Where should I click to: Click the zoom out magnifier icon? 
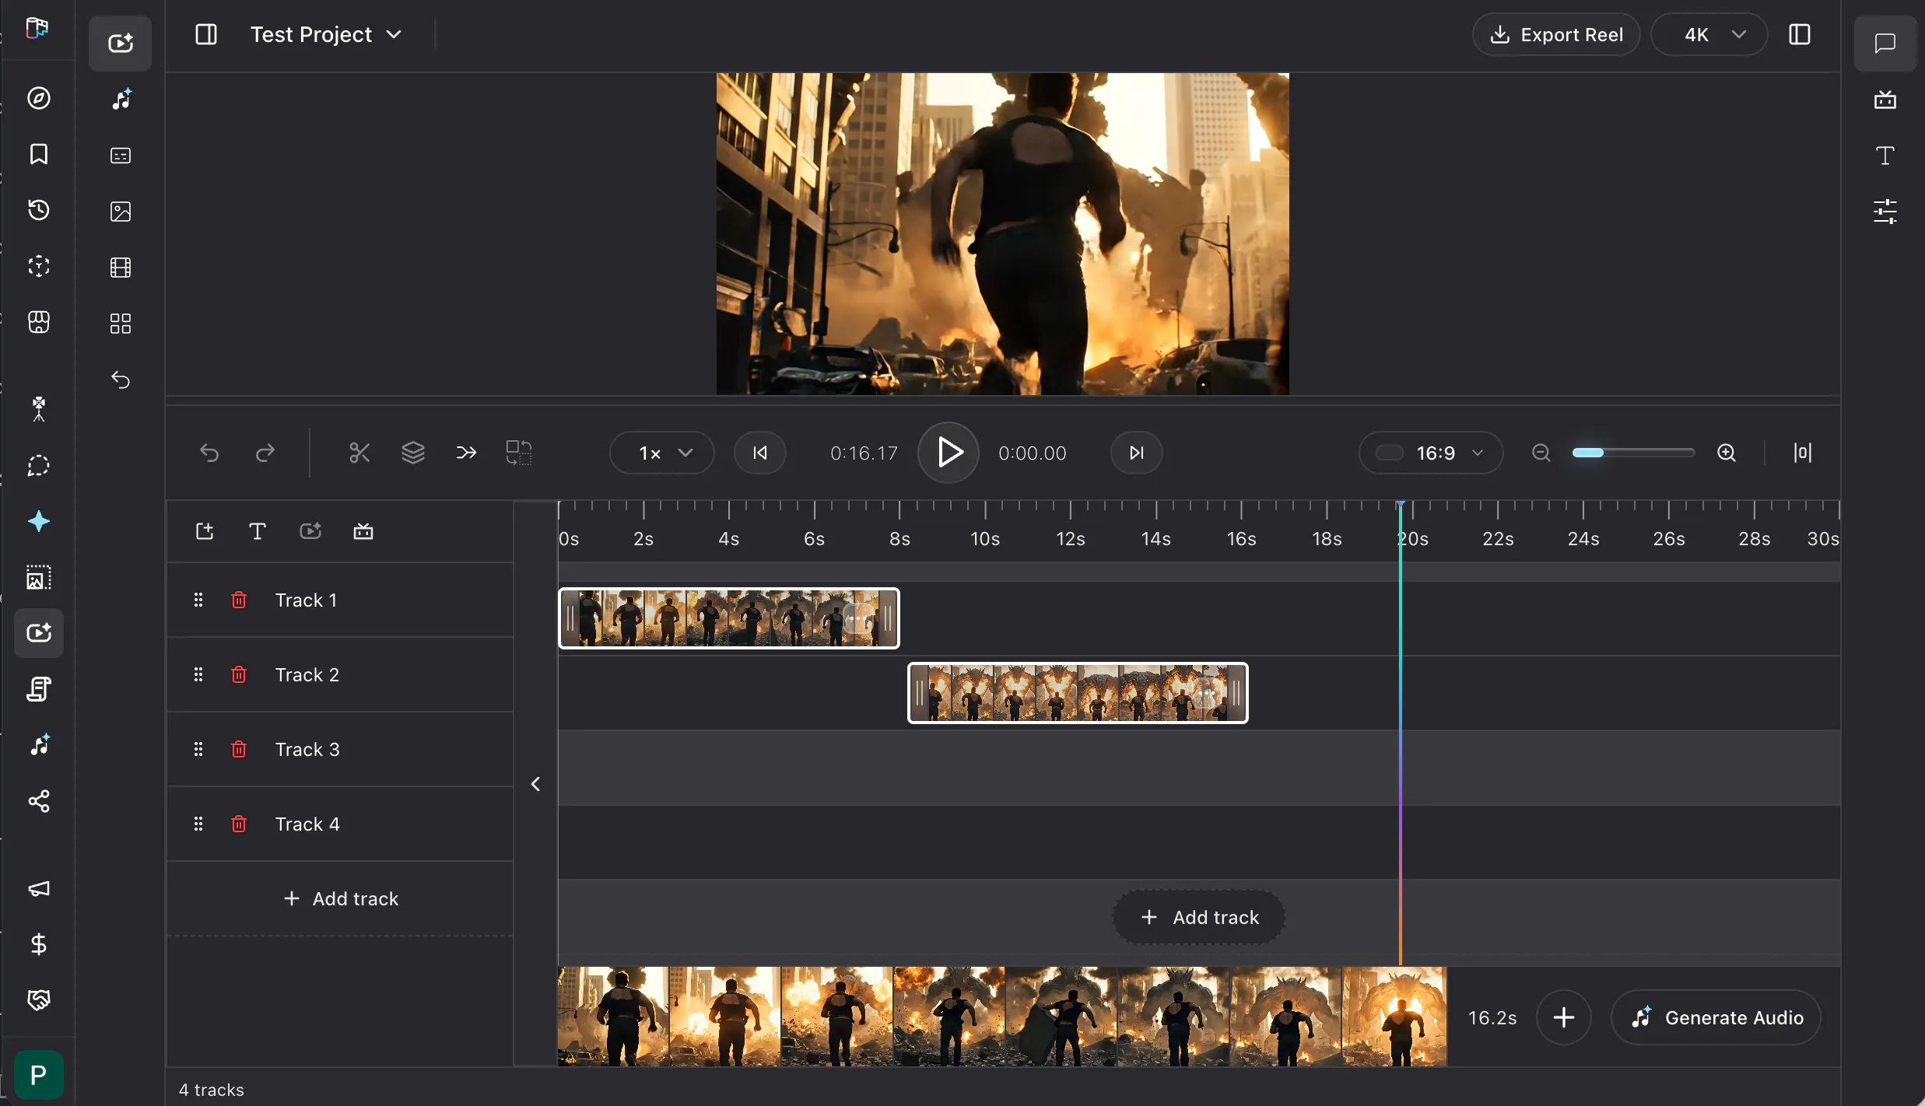(1541, 453)
